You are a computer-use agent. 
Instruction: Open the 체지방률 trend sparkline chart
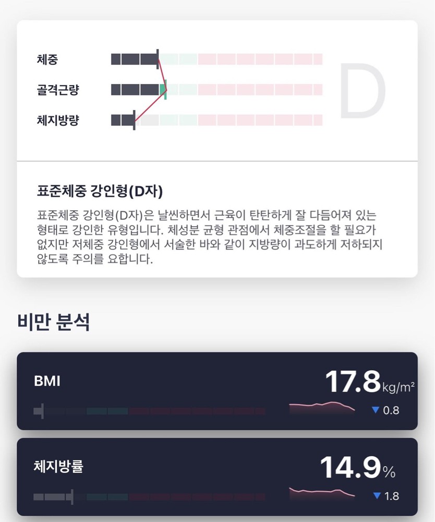(x=322, y=492)
